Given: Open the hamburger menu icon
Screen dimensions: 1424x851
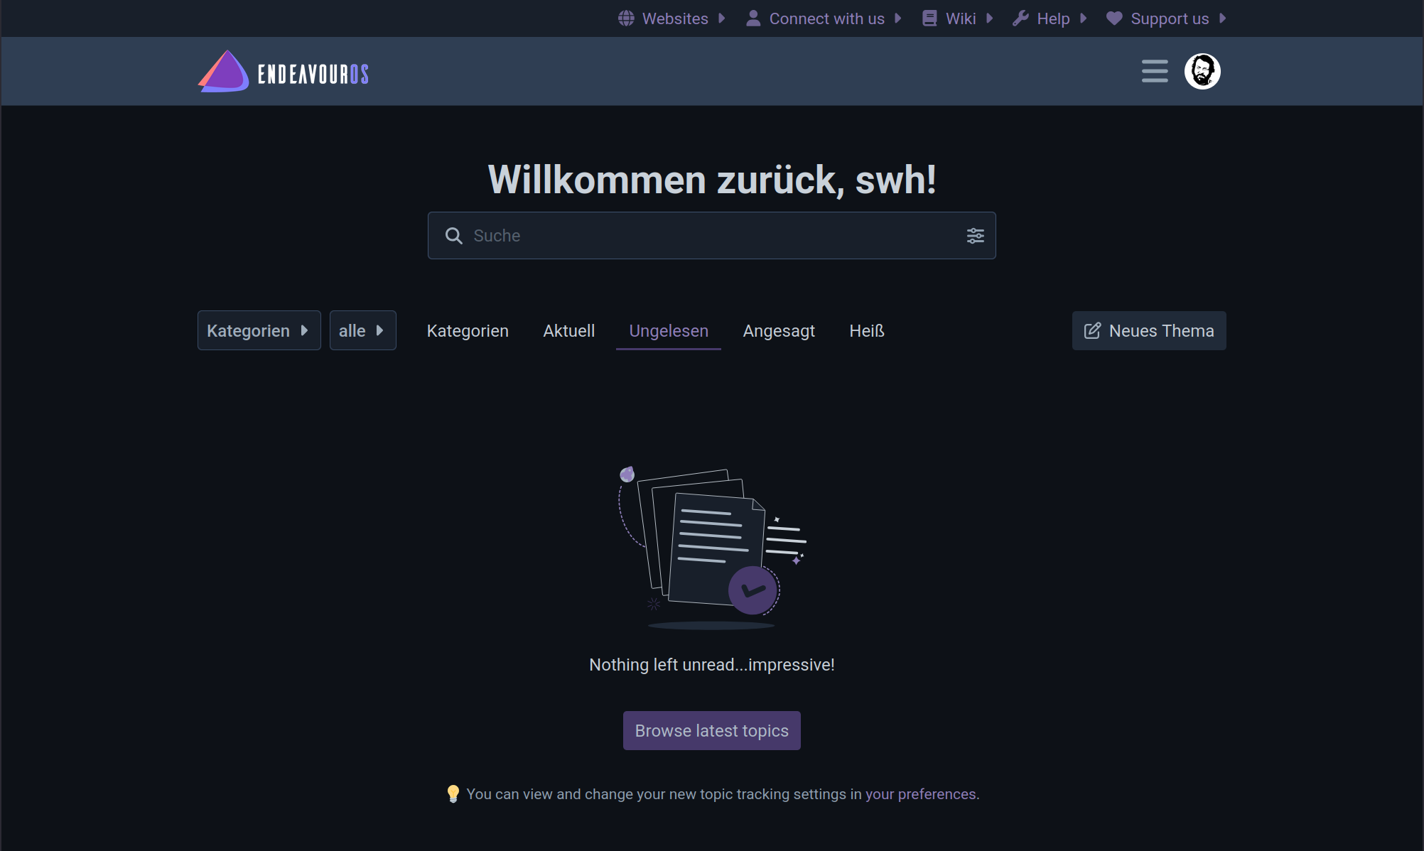Looking at the screenshot, I should point(1154,71).
